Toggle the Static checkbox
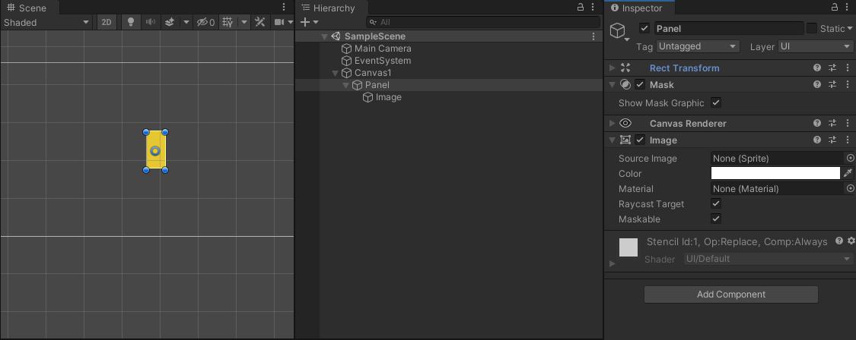 (812, 28)
